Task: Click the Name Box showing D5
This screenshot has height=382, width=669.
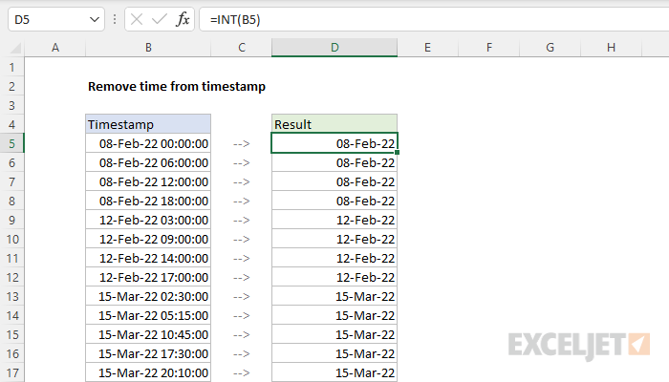Action: pyautogui.click(x=55, y=20)
